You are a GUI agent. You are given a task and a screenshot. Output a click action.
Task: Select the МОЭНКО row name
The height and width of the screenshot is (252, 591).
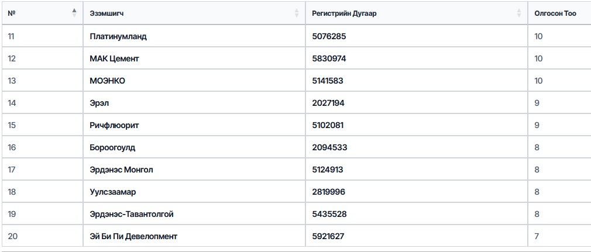108,81
